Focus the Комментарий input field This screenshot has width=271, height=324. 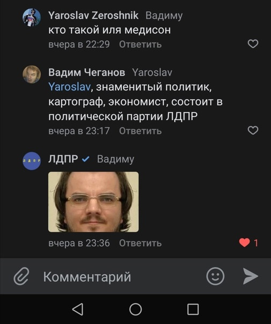point(121,277)
